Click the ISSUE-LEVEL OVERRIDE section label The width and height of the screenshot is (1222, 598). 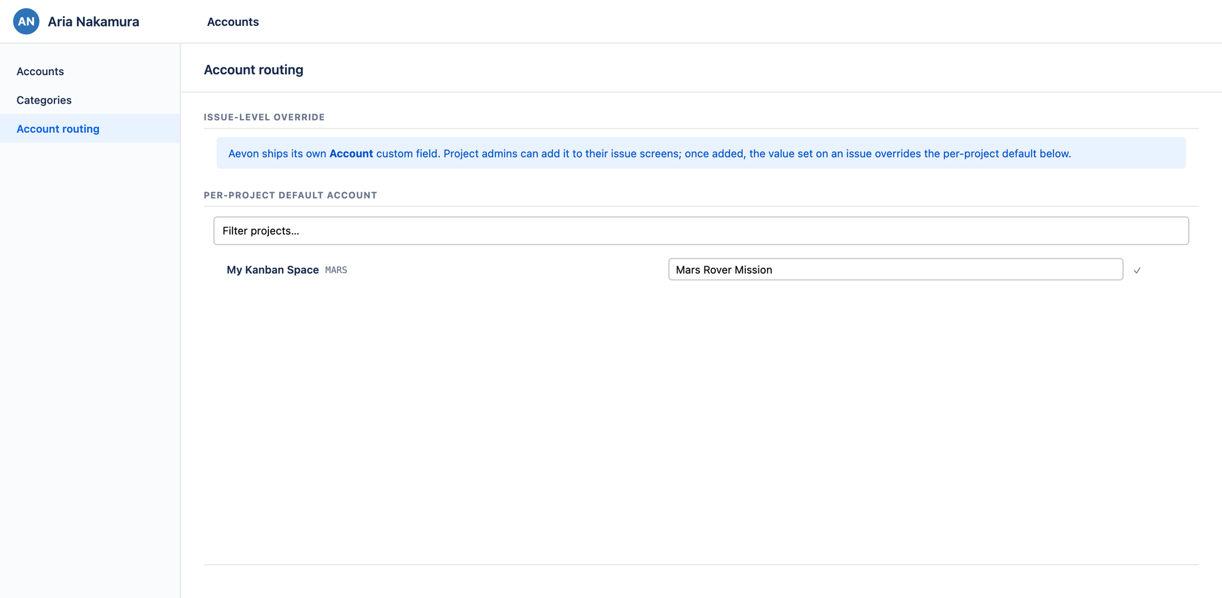point(264,117)
